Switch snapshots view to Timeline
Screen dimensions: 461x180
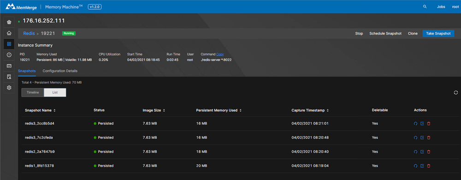[33, 92]
